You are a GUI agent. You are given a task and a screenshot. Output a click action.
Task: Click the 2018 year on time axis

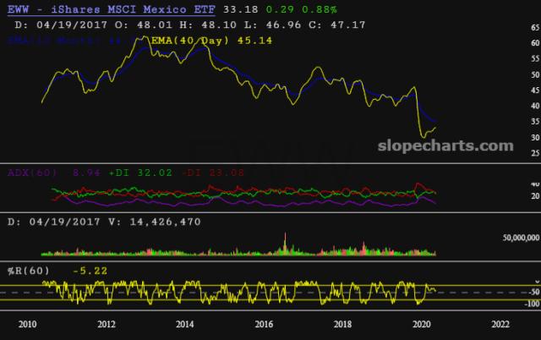[342, 324]
